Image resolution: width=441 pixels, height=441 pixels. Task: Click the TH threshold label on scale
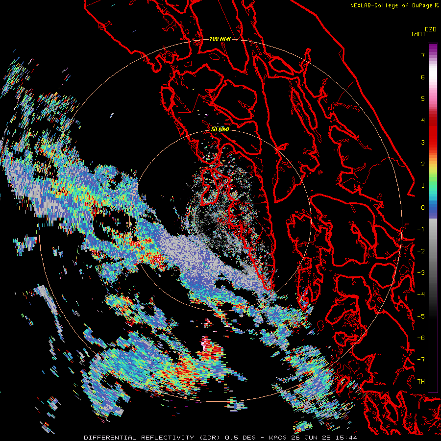tap(421, 382)
